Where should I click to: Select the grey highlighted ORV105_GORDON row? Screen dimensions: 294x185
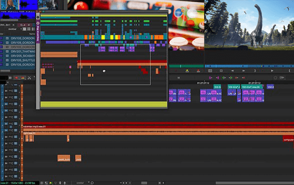click(x=18, y=47)
